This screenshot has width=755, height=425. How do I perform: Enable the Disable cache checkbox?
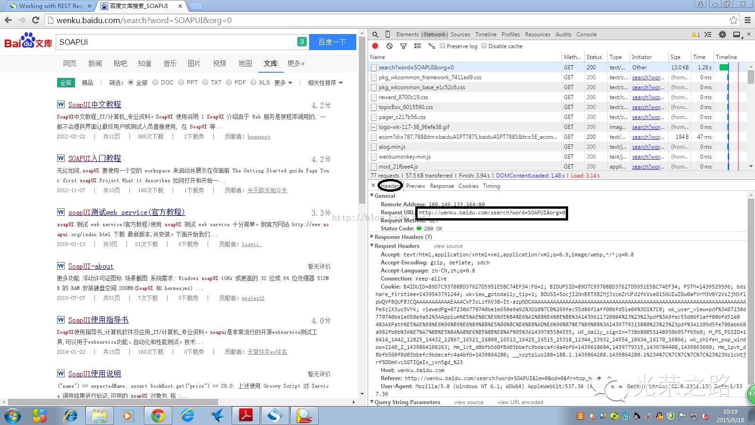[484, 46]
